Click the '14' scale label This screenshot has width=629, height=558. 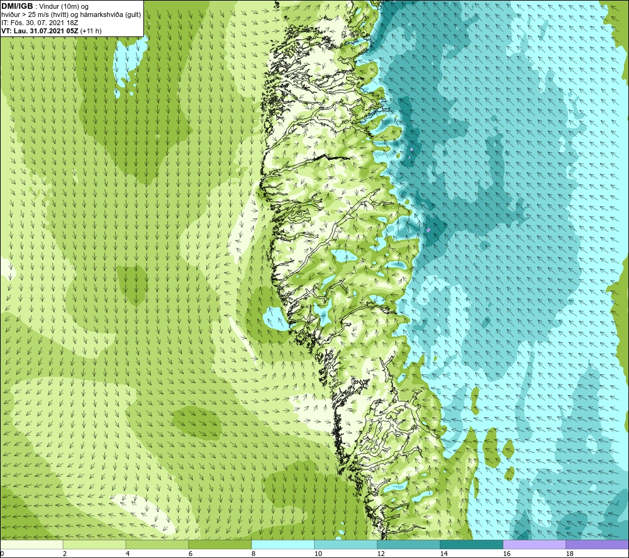pyautogui.click(x=443, y=554)
